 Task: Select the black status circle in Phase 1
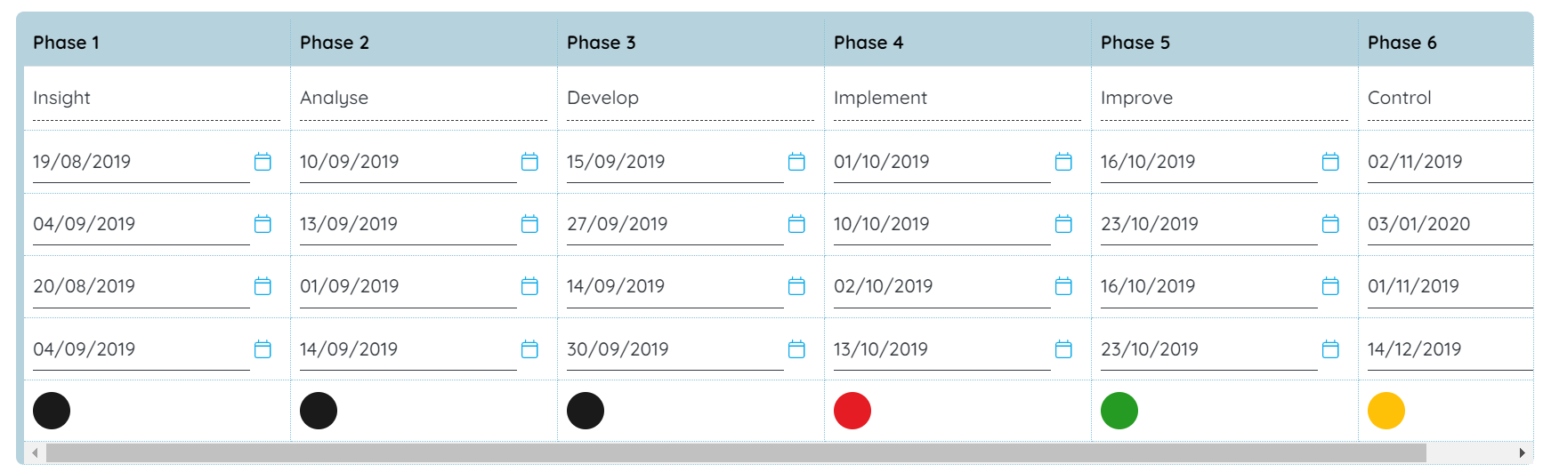click(x=52, y=411)
